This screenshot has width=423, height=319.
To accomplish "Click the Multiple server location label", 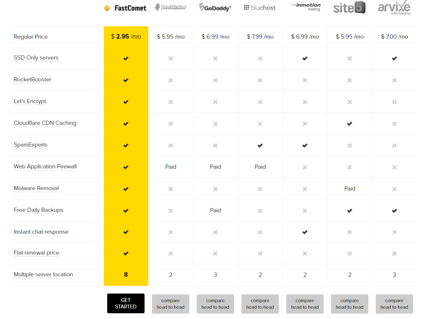I will [43, 275].
